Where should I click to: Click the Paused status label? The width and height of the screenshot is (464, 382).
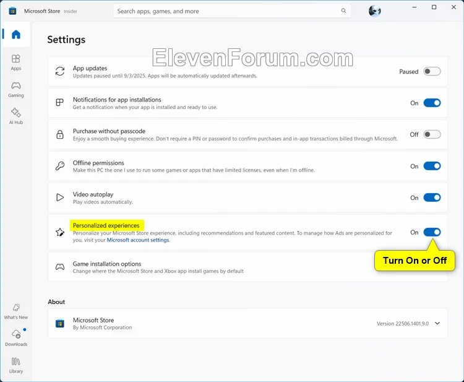pos(409,72)
